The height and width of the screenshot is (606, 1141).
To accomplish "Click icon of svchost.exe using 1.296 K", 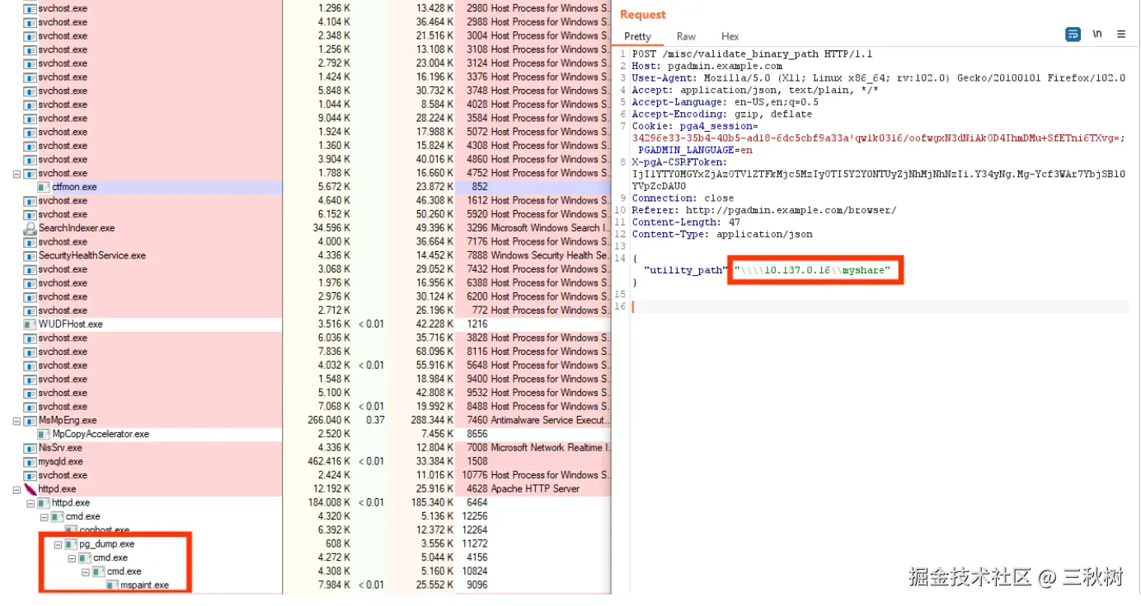I will click(x=31, y=8).
